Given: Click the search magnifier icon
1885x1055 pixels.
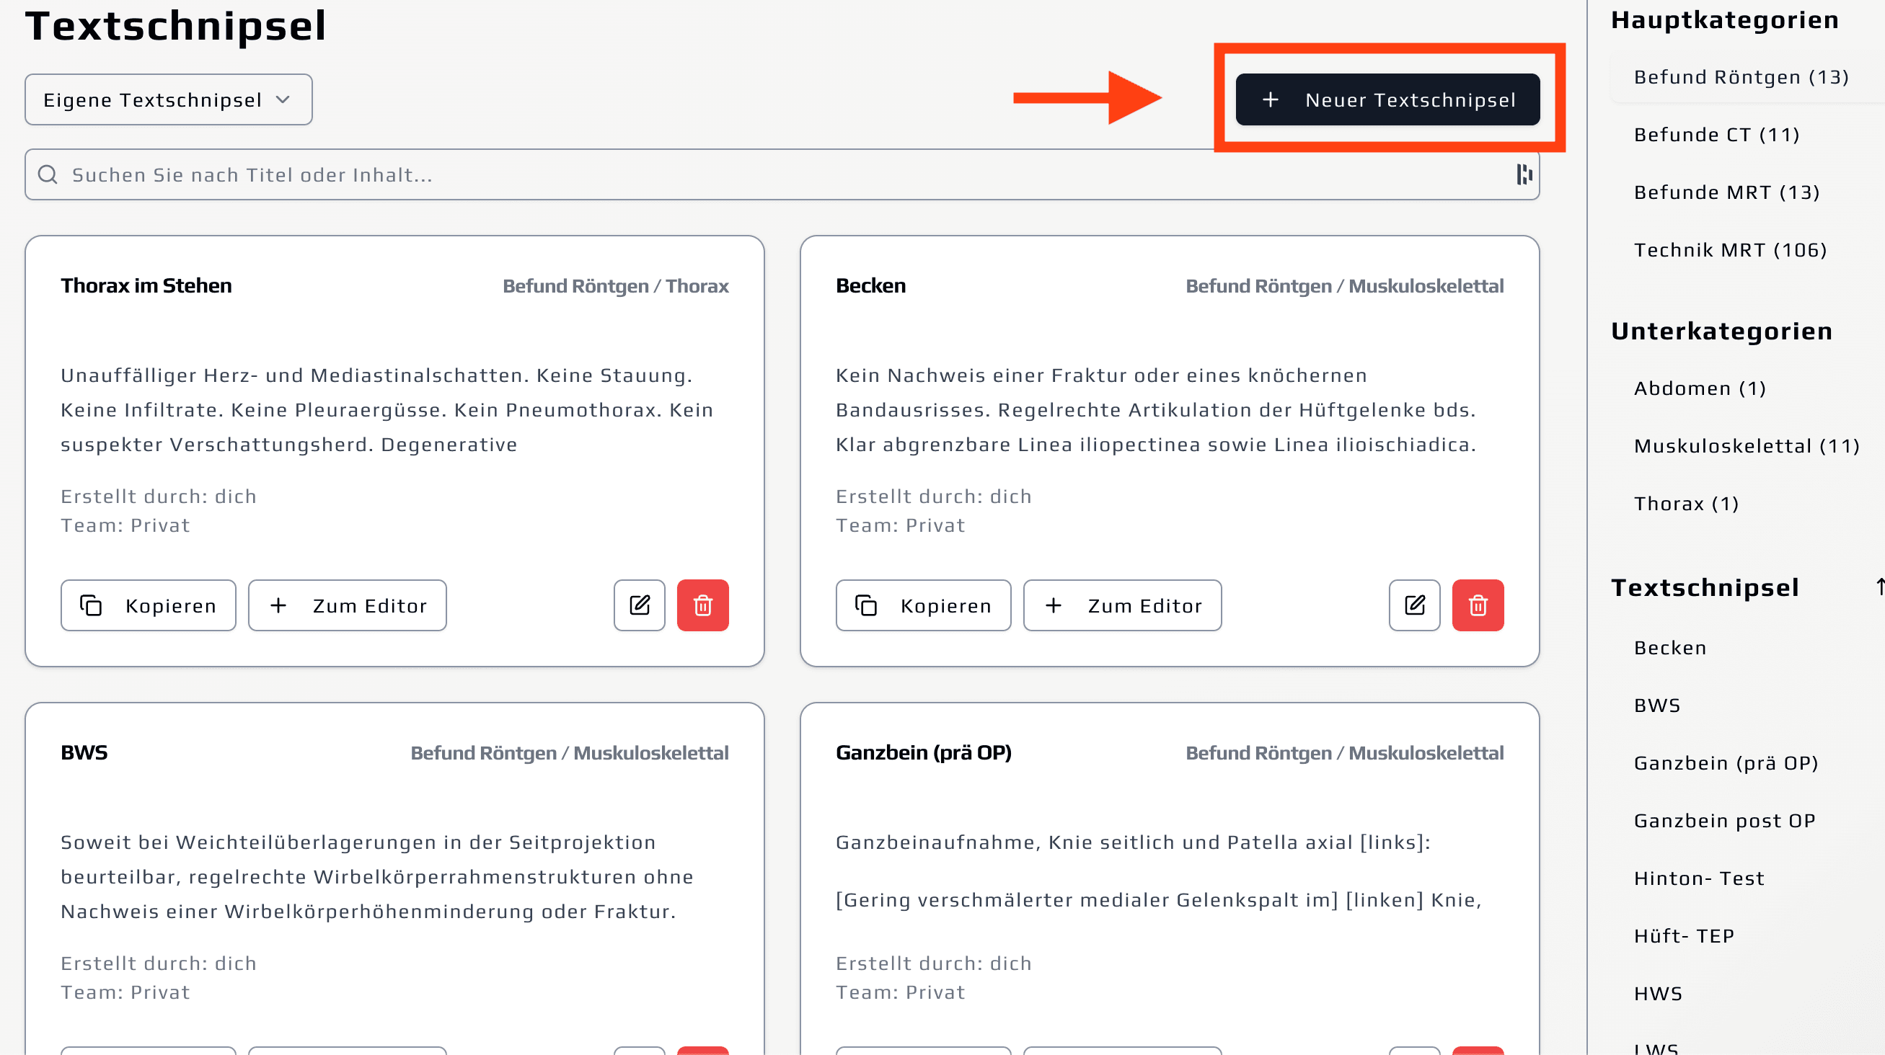Looking at the screenshot, I should pos(48,174).
